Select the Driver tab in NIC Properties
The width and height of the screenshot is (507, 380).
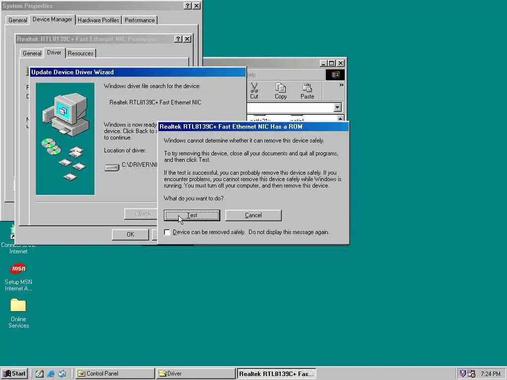click(x=54, y=52)
